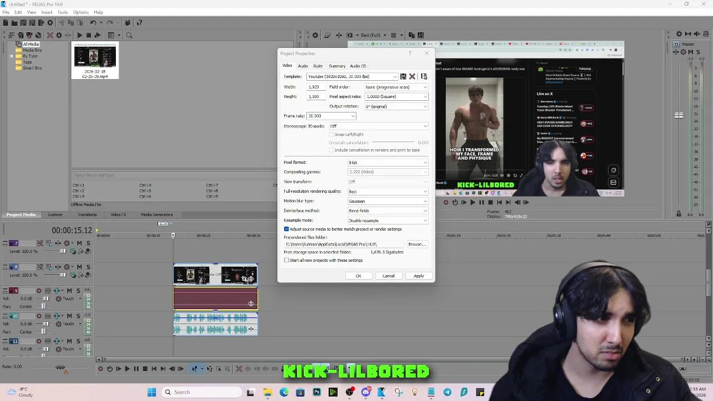This screenshot has height=401, width=713.
Task: Arm audio track 11 for record
Action: (x=39, y=341)
